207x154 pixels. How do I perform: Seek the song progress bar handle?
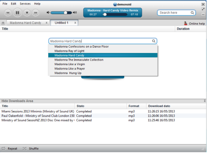point(105,14)
